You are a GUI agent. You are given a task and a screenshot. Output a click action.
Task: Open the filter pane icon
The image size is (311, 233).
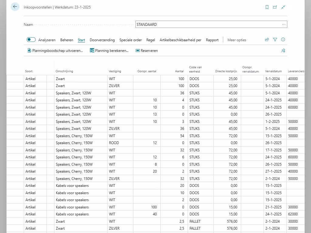275,40
